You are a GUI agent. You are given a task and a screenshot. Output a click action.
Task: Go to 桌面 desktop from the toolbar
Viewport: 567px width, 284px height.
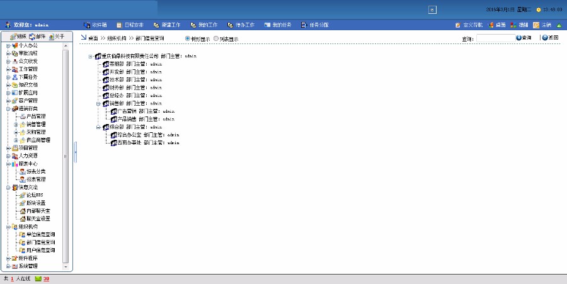[x=497, y=25]
